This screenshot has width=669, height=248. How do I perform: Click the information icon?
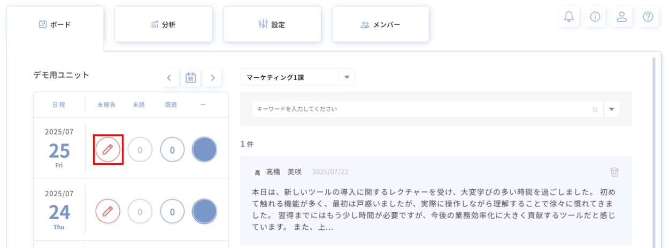(x=595, y=17)
